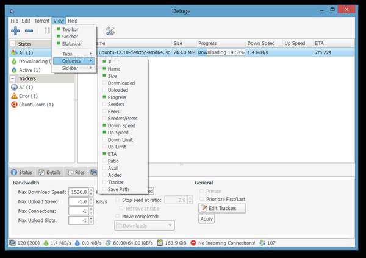Viewport: 366px width, 258px height.
Task: Open the Torrent menu
Action: pyautogui.click(x=41, y=21)
